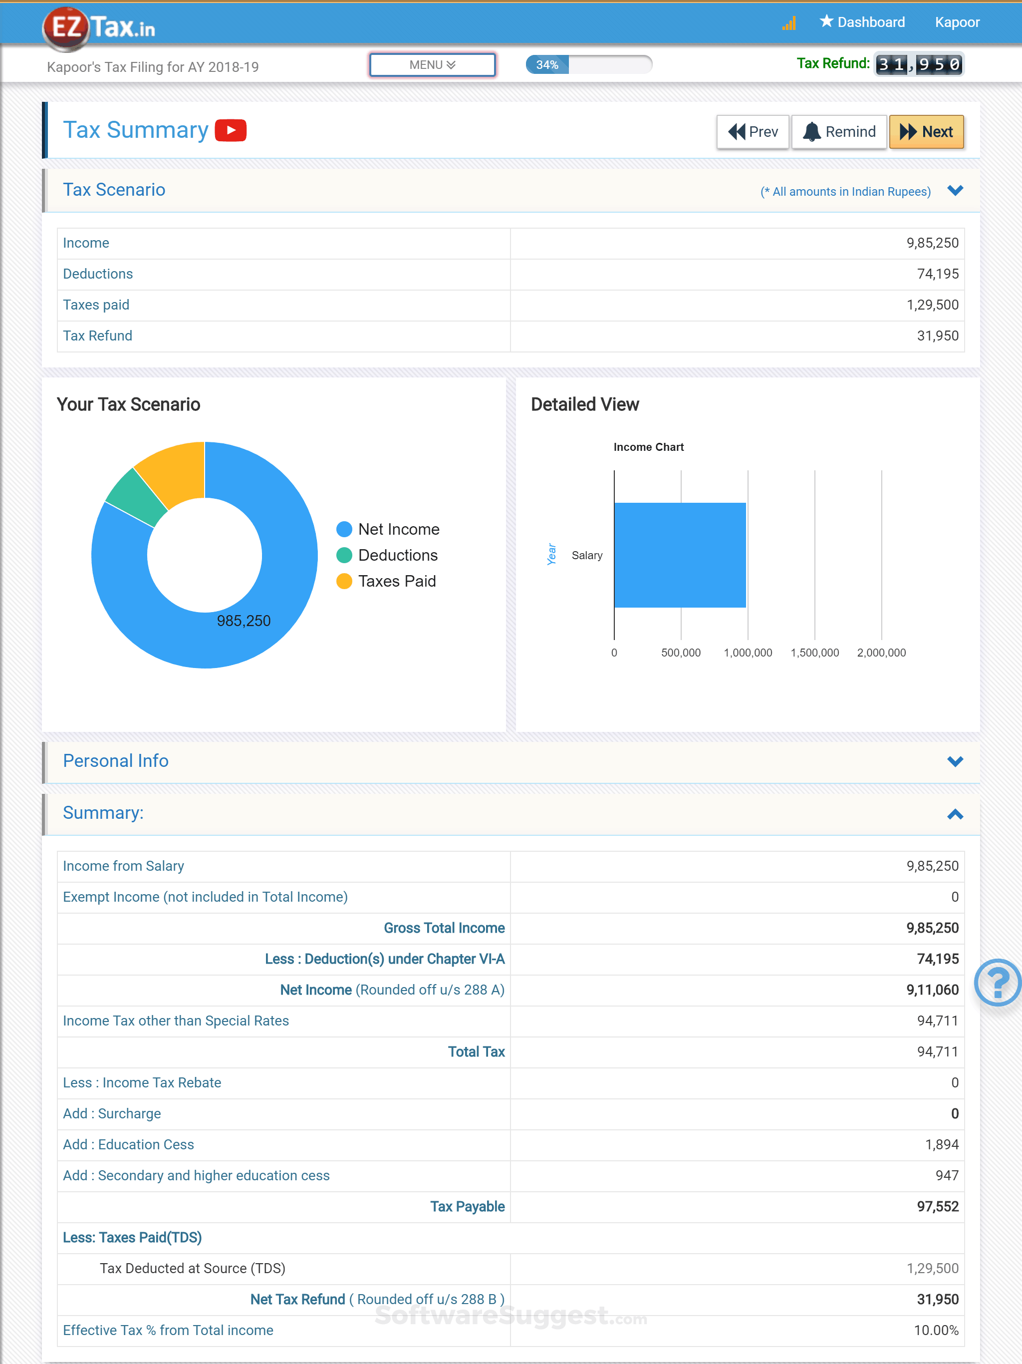Click the Income Tax Rebate link
Screen dimensions: 1022x1364
click(142, 1082)
